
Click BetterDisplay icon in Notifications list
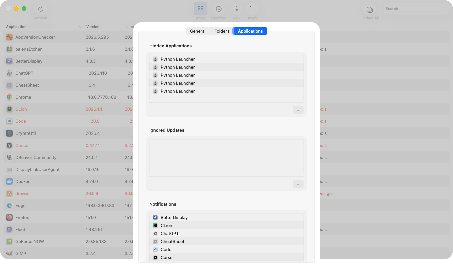point(155,217)
